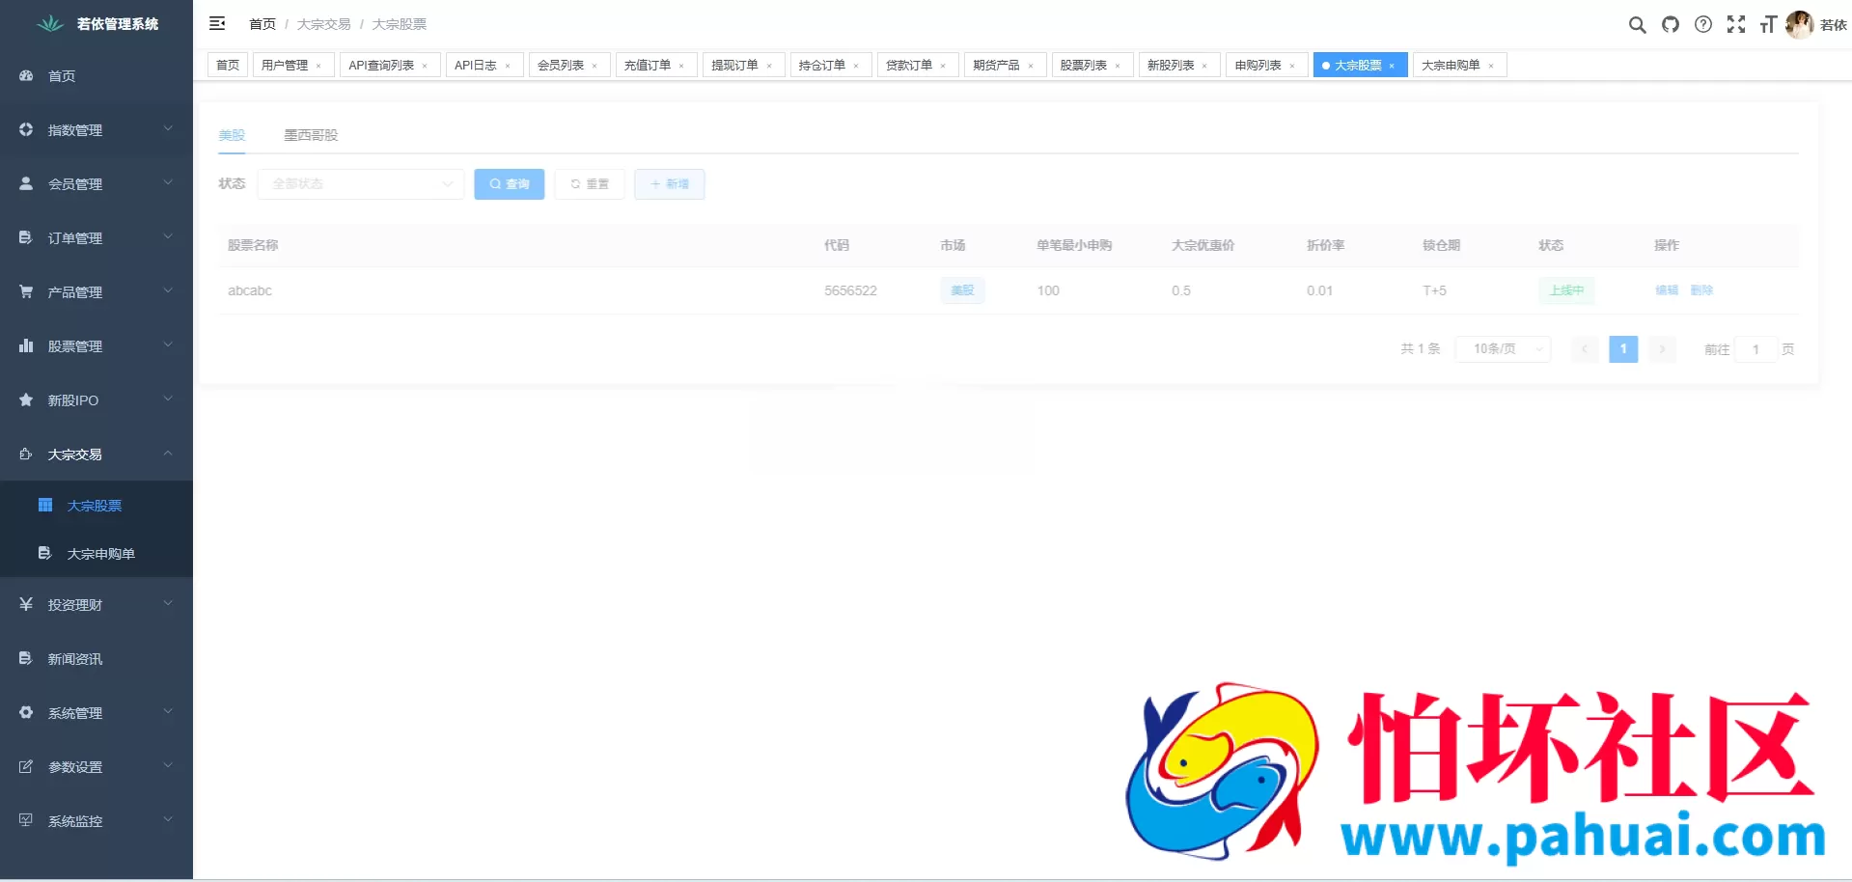Open GitHub source icon

[1671, 24]
